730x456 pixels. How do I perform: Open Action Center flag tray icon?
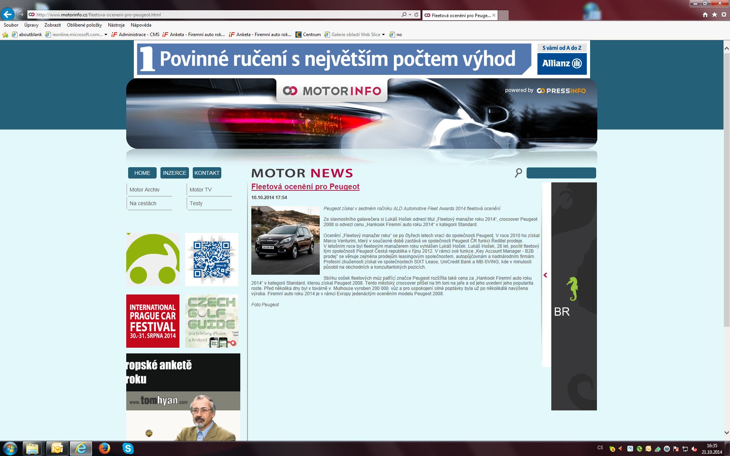pos(676,449)
